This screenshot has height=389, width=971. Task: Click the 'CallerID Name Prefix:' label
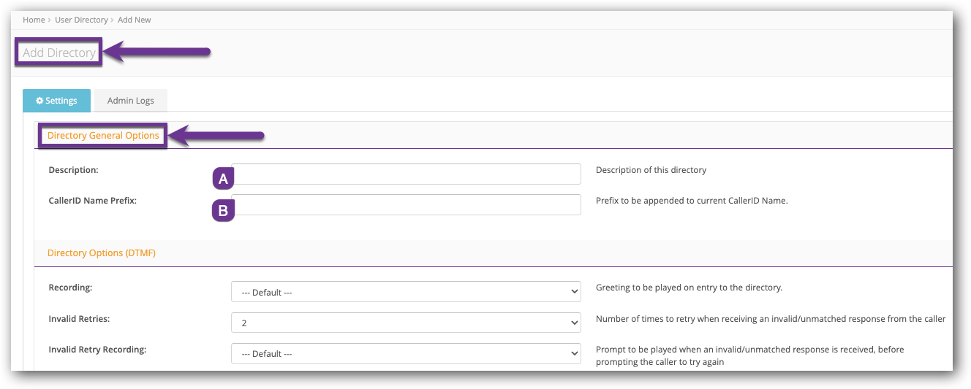tap(92, 201)
